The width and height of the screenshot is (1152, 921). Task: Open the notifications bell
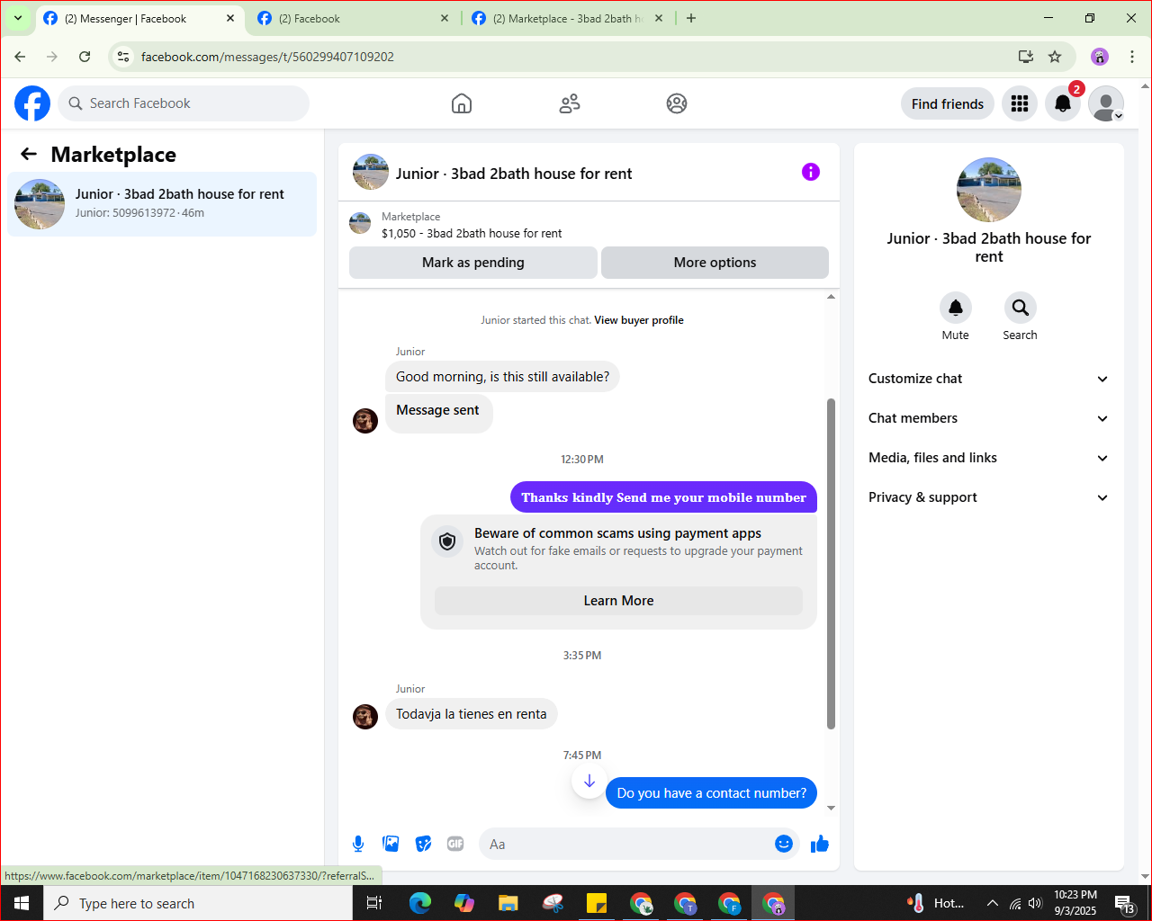click(x=1063, y=103)
